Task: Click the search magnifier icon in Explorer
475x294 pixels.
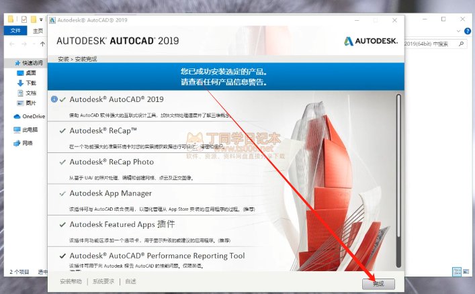Action: click(x=461, y=44)
